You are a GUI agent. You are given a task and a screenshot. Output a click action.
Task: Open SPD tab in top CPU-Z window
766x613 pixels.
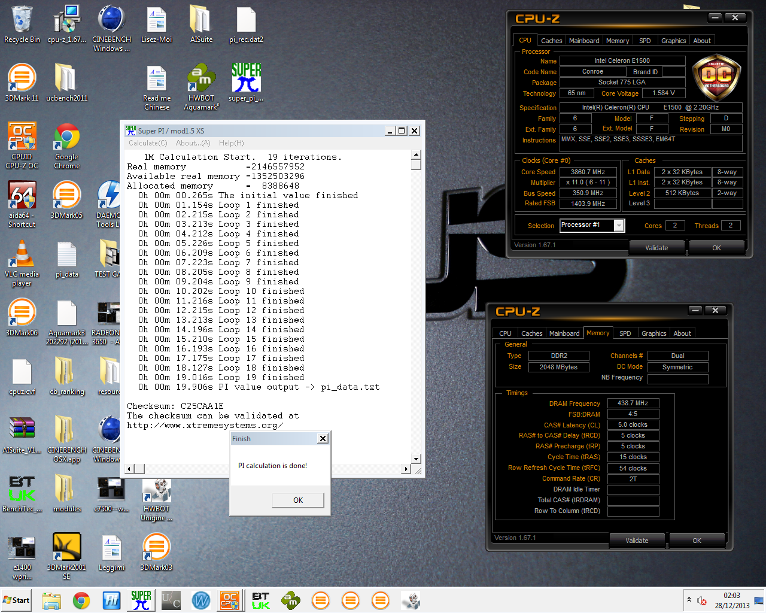pyautogui.click(x=645, y=41)
